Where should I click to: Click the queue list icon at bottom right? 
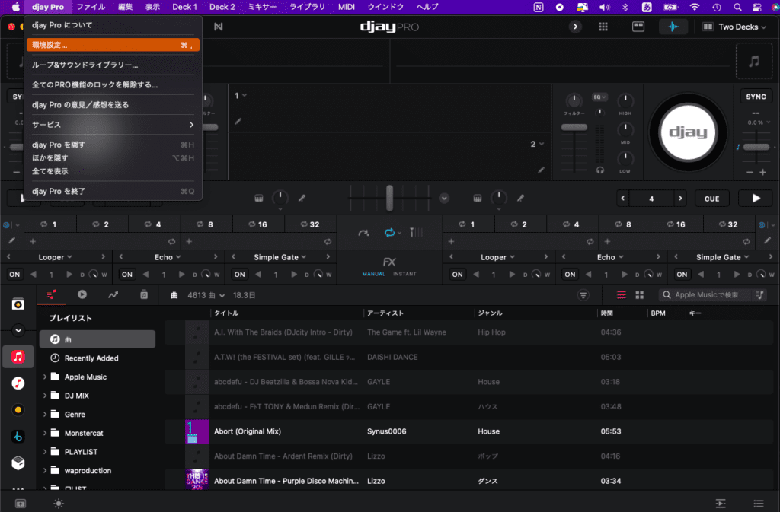[x=759, y=504]
